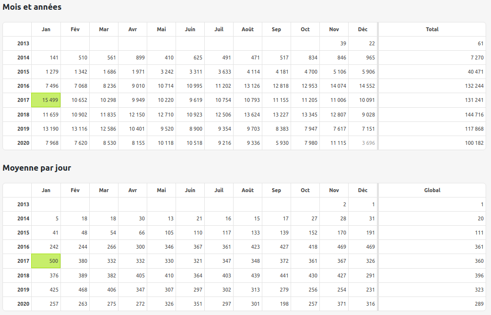Screen dimensions: 491x315
Task: Click the Global column header
Action: [432, 190]
